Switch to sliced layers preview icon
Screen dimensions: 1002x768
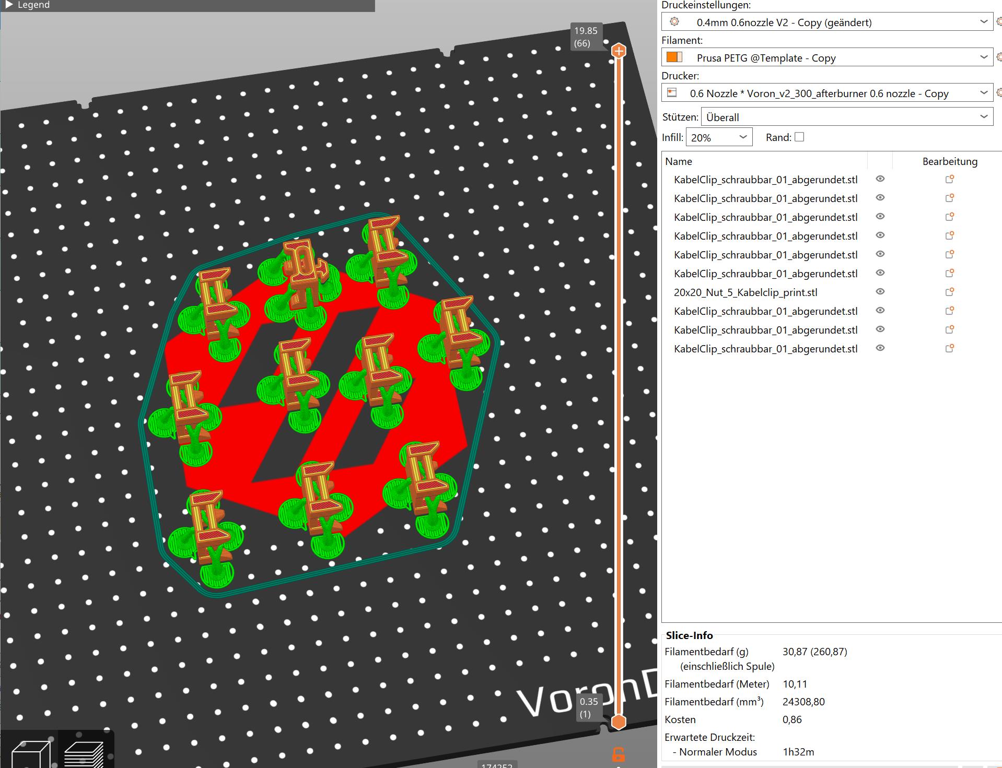[84, 754]
